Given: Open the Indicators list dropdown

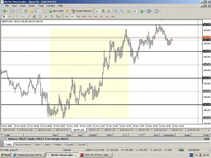Looking at the screenshot, I should pos(142,11).
